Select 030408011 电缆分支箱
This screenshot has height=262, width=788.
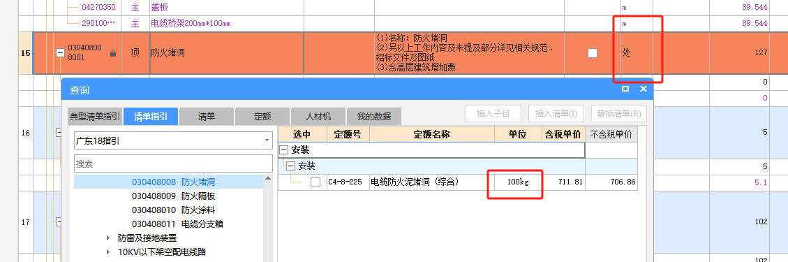click(177, 224)
